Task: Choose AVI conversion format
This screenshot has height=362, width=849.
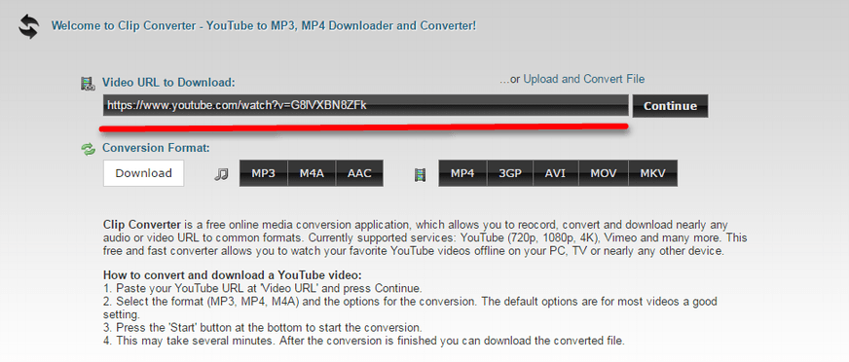Action: coord(555,173)
